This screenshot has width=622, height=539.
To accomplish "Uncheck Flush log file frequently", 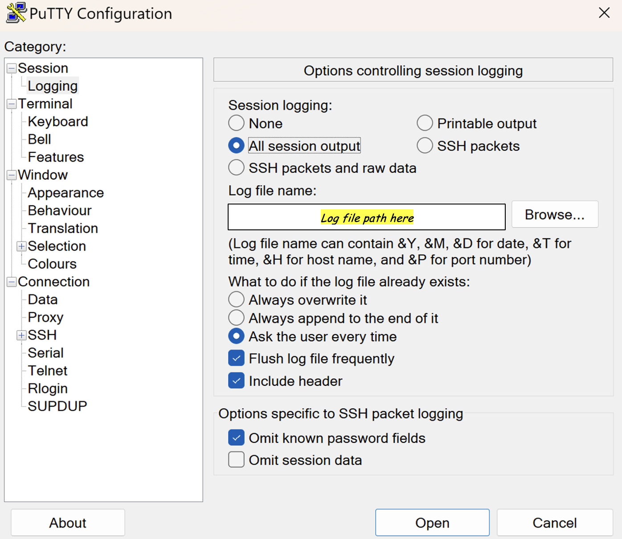I will tap(236, 358).
